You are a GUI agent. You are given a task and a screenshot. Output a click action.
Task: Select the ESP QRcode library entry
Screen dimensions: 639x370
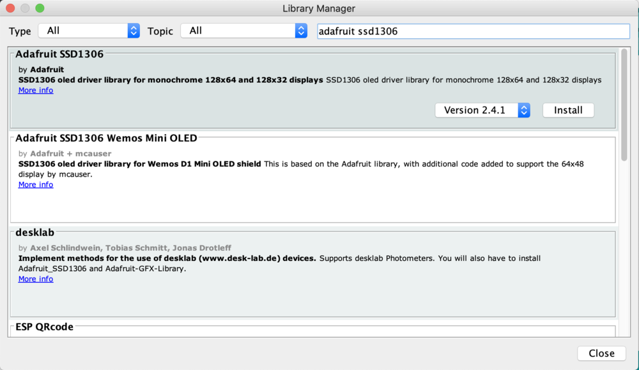click(313, 329)
